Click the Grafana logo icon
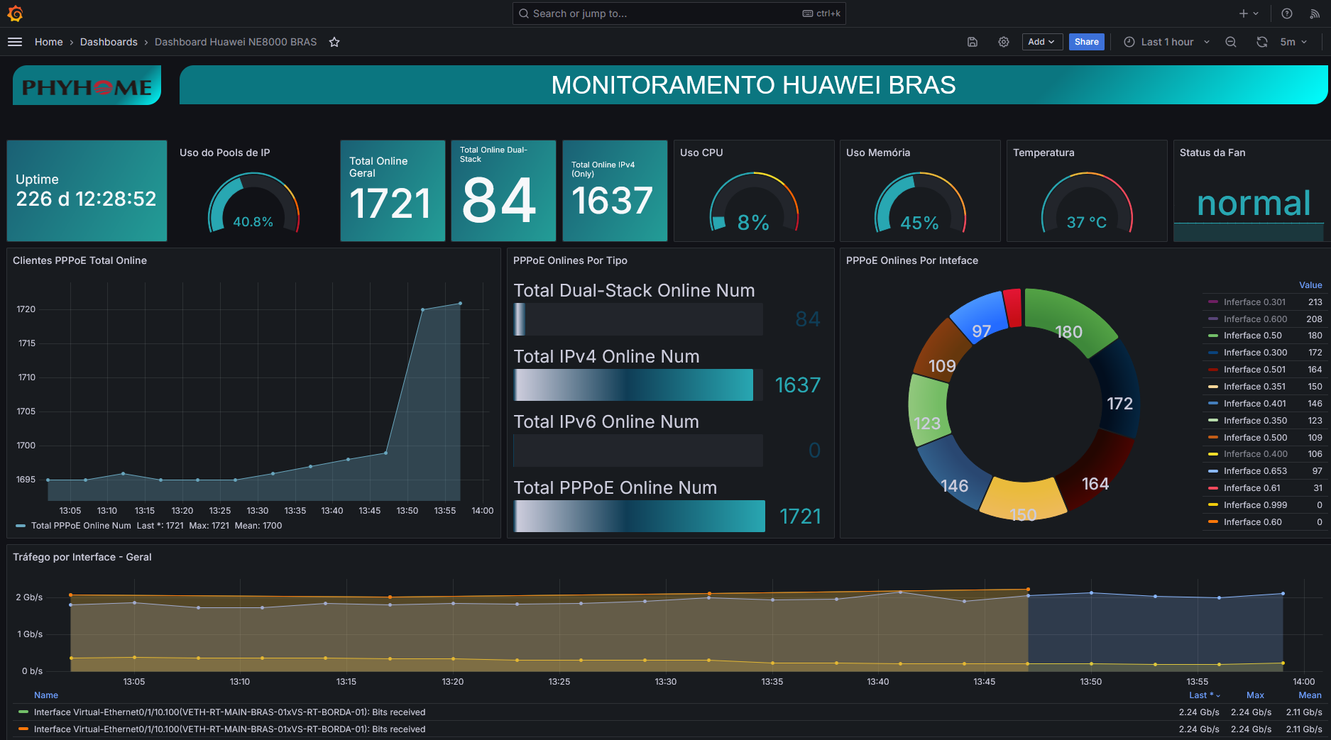 point(15,13)
